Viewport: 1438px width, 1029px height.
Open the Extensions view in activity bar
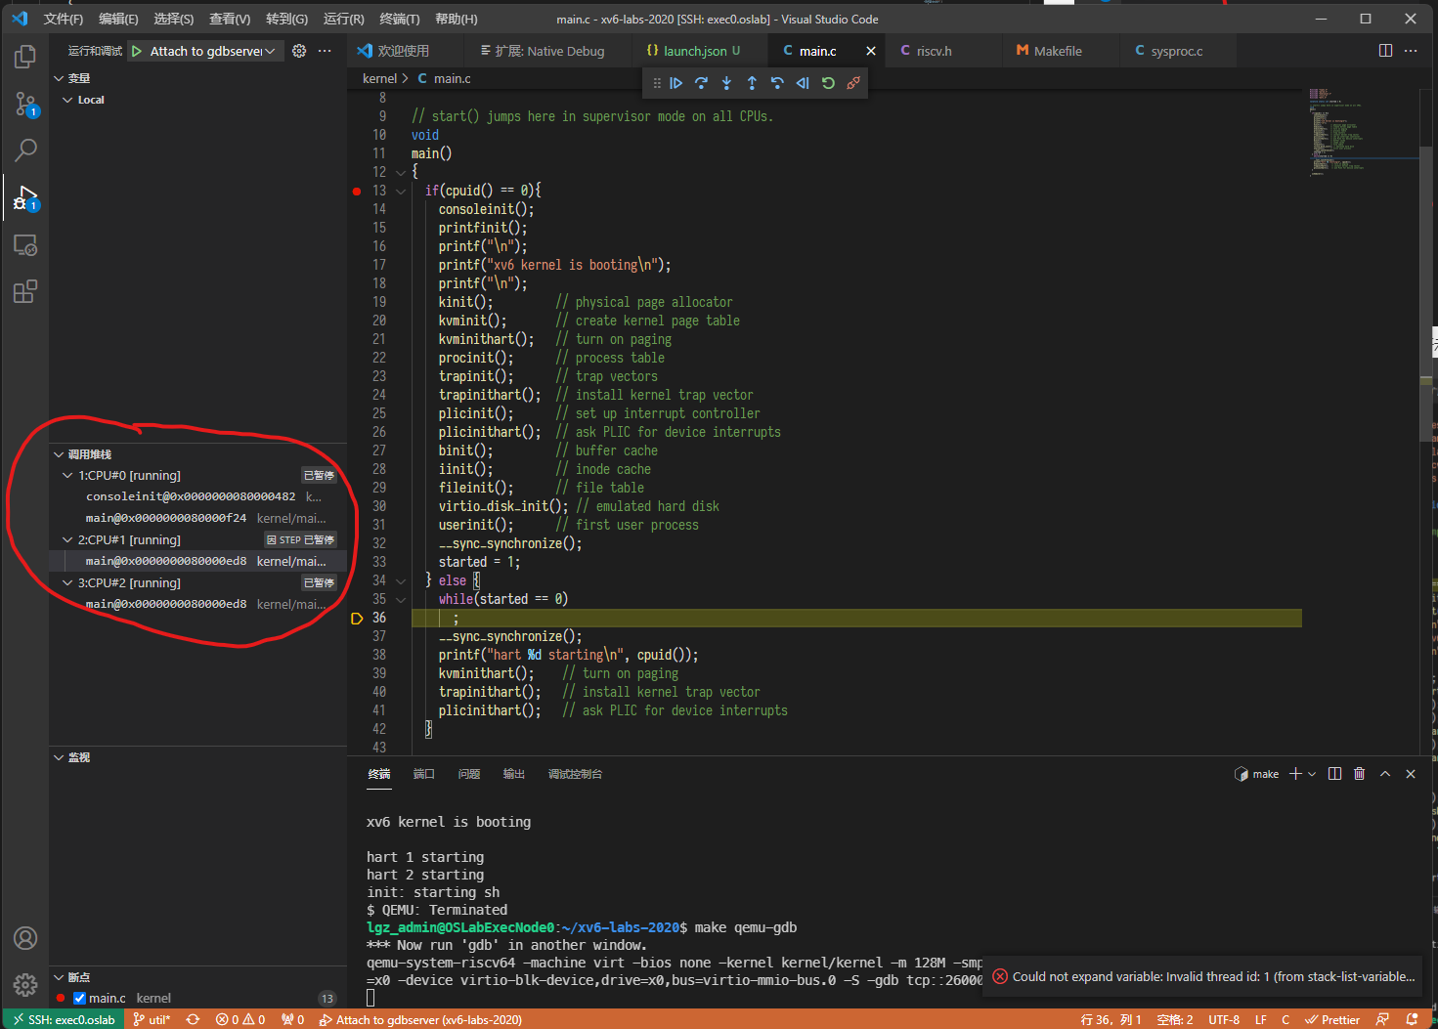click(x=25, y=291)
